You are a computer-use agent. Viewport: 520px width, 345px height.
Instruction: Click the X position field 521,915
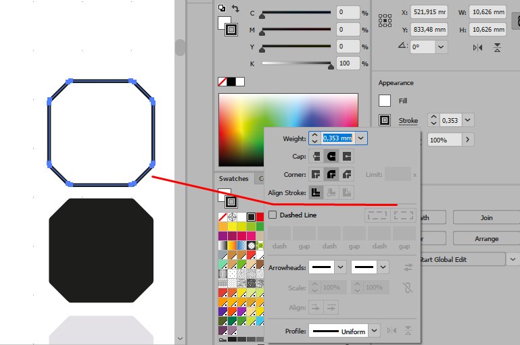coord(429,12)
